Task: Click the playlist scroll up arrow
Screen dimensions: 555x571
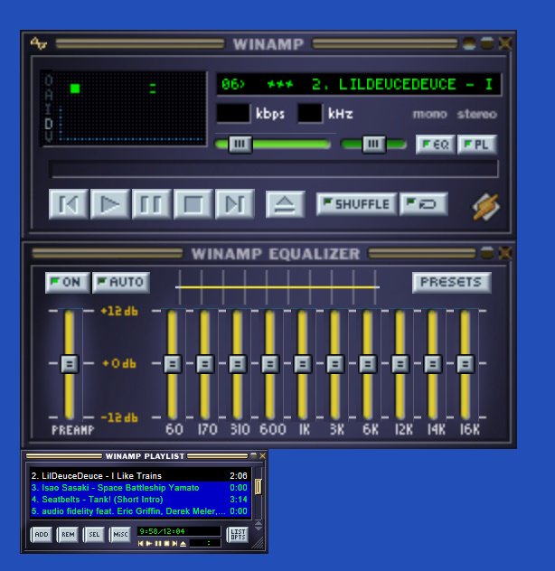Action: point(258,523)
